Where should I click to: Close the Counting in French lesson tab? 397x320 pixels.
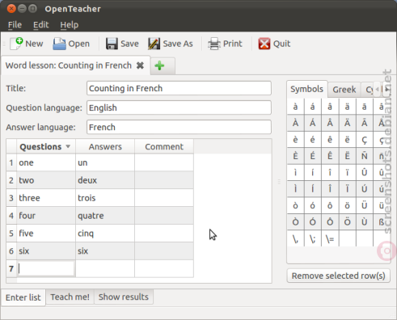pos(140,65)
